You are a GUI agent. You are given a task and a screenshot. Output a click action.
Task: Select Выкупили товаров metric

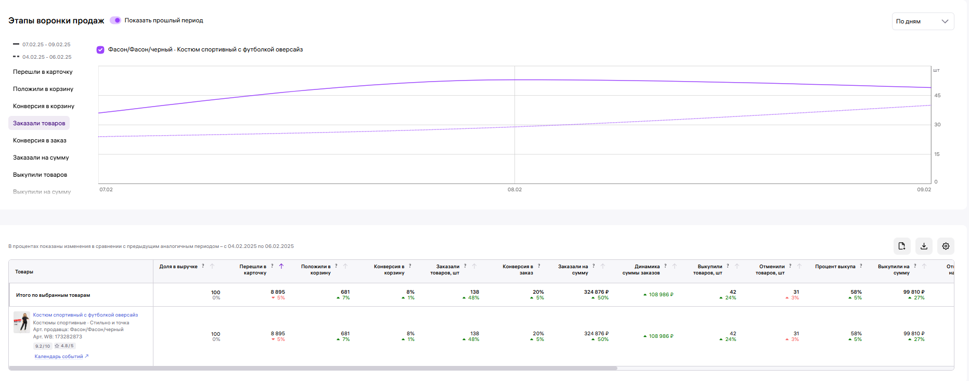40,175
